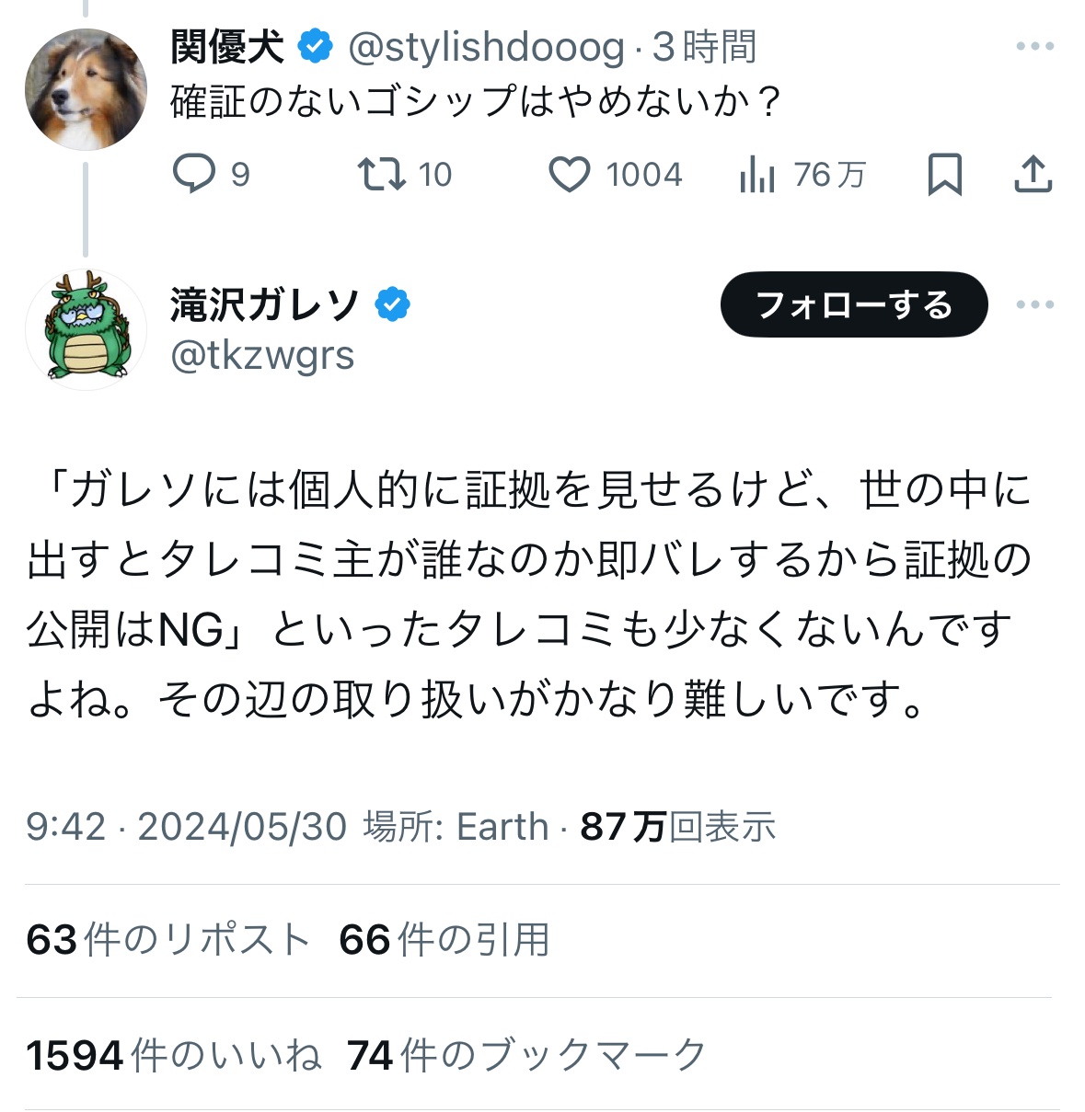Open the Shetland sheepdog profile avatar
This screenshot has width=1085, height=1112.
[x=86, y=89]
